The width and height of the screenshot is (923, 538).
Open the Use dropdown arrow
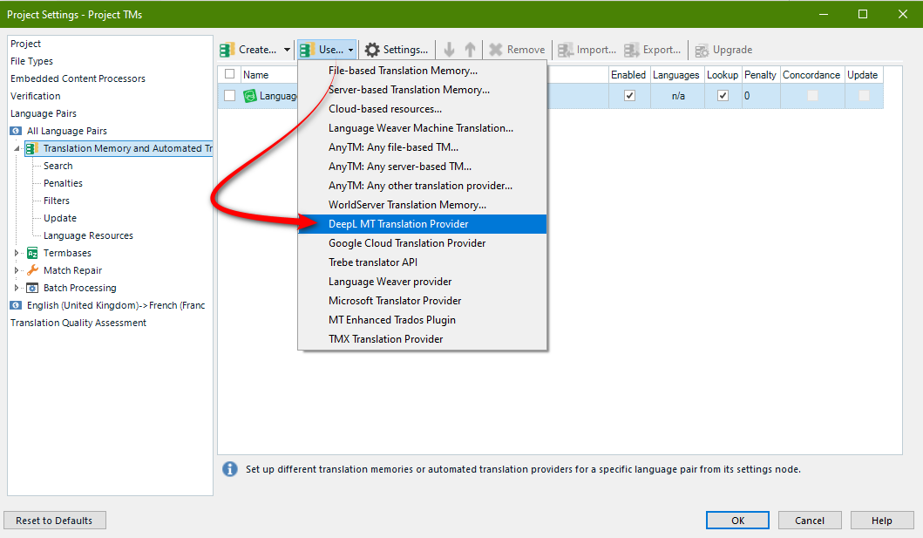pyautogui.click(x=351, y=50)
